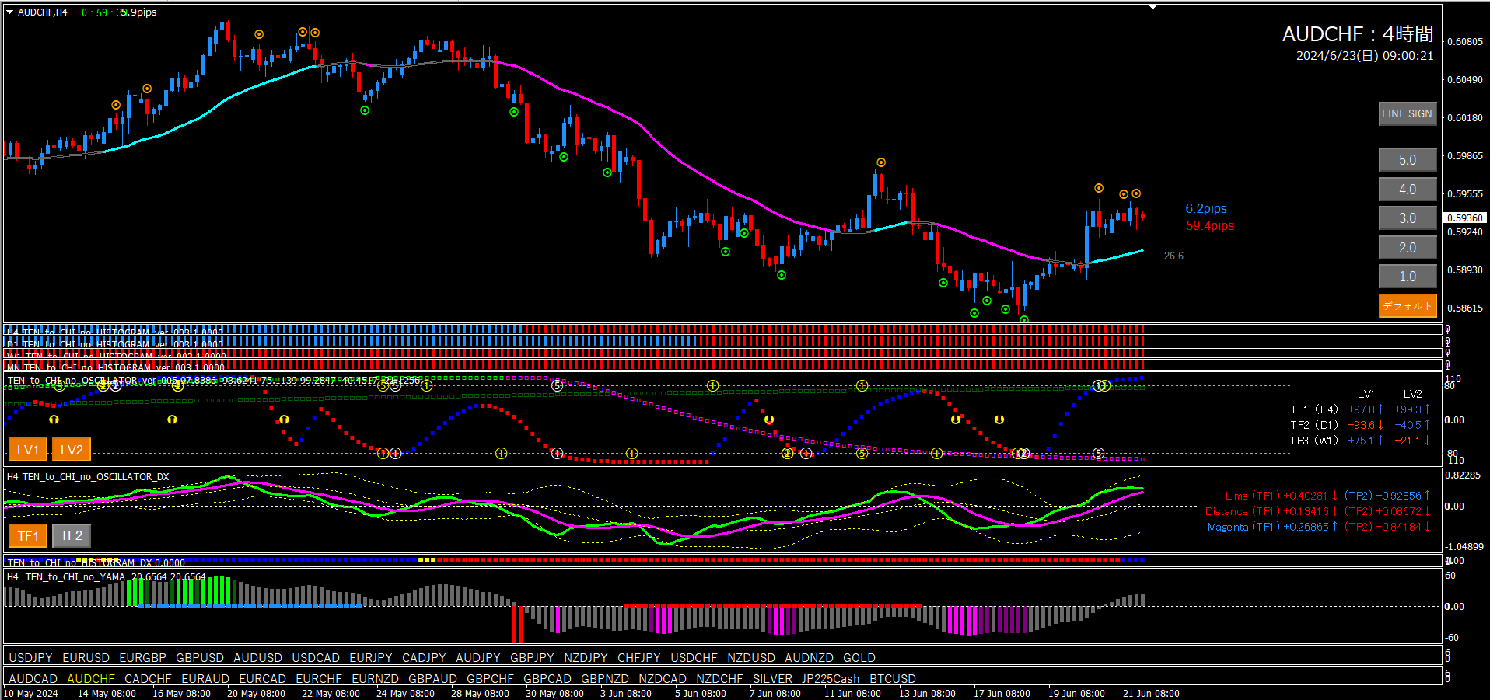
Task: Toggle the TF2 timeframe button
Action: (x=72, y=535)
